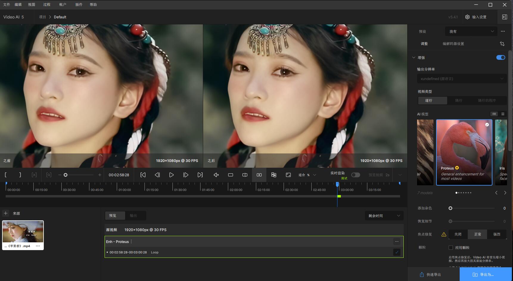Switch AI models to list view

point(503,114)
